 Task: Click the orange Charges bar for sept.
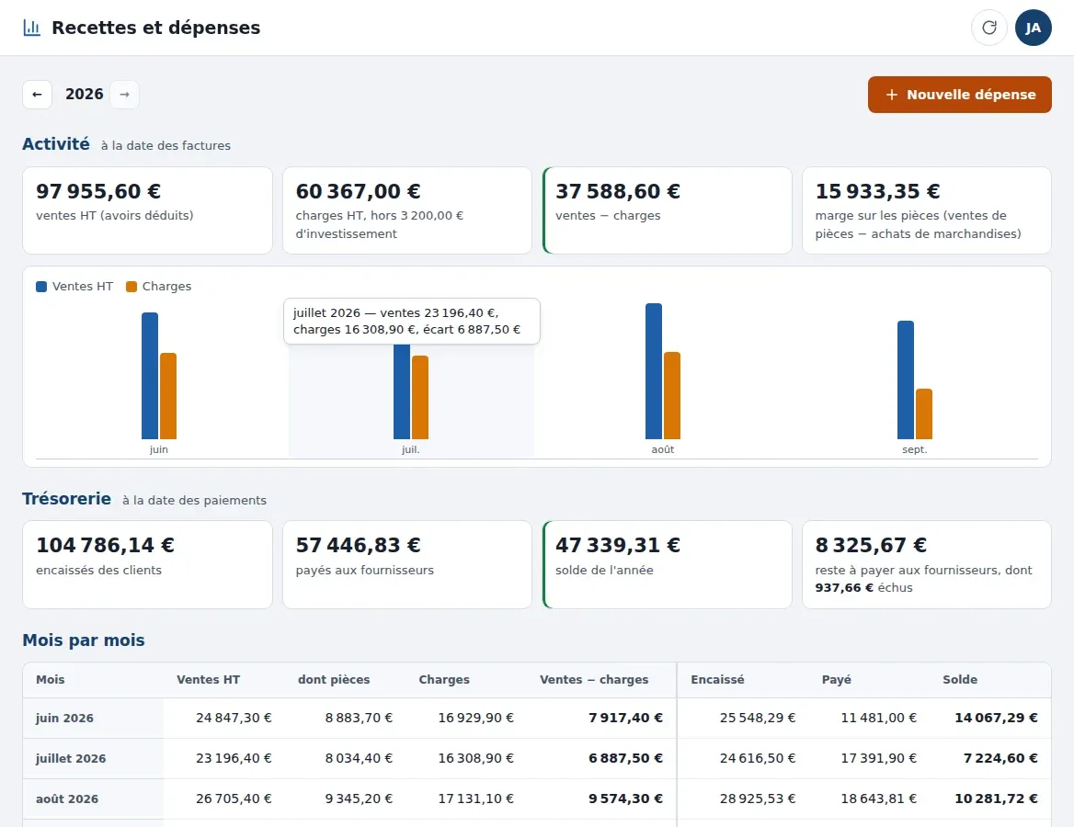pyautogui.click(x=924, y=414)
